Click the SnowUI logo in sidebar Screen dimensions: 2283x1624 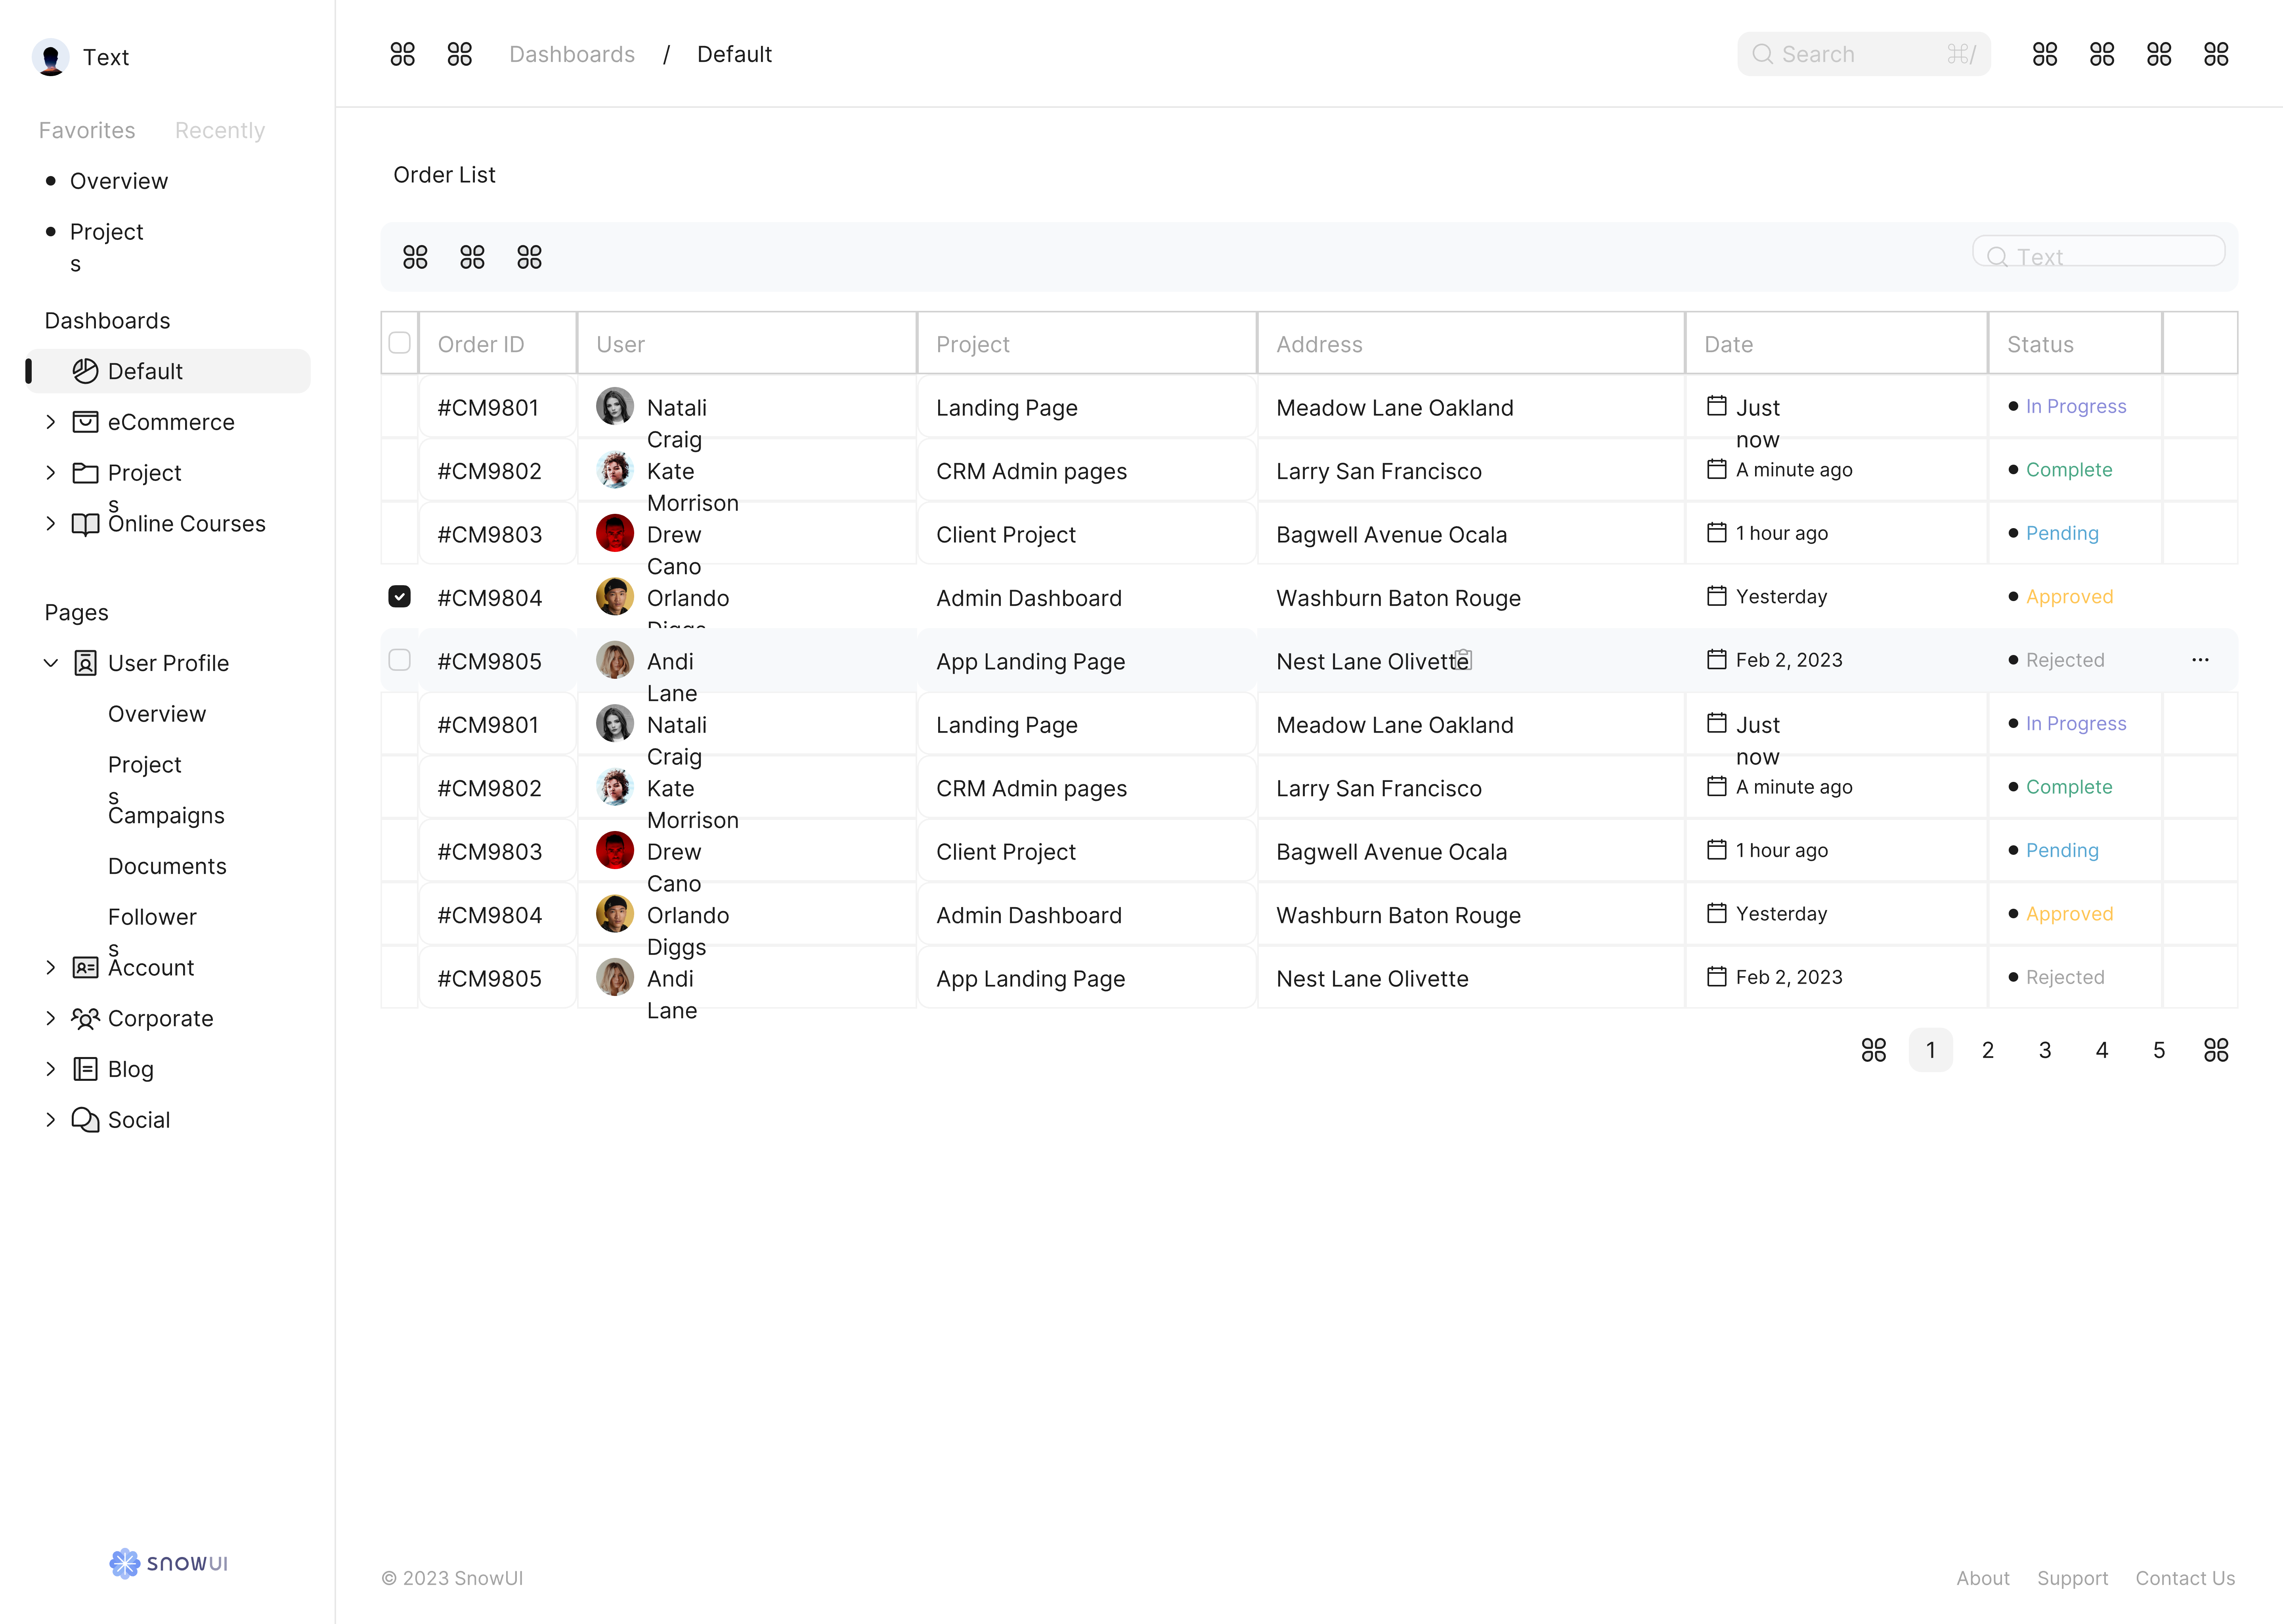tap(169, 1563)
